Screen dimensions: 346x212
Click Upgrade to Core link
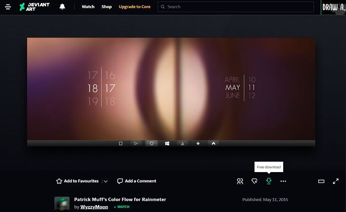[134, 6]
